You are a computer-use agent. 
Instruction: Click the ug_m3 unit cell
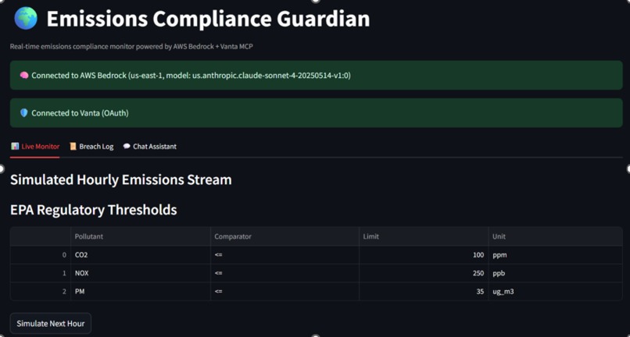(556, 292)
